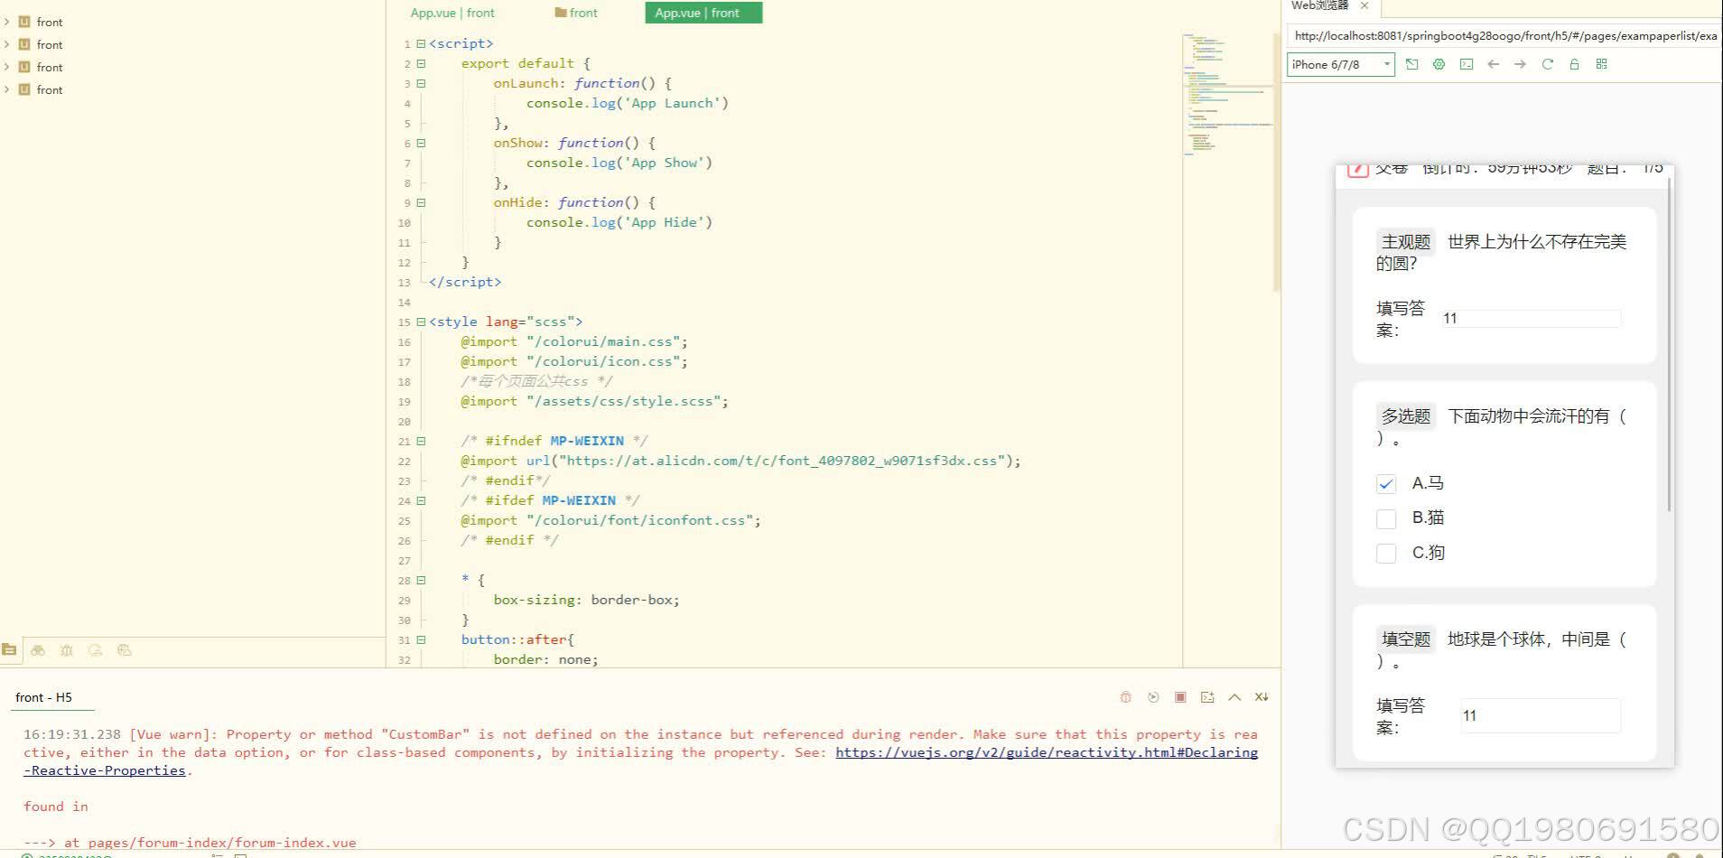Click the code editor vertical scrollbar
Image resolution: width=1723 pixels, height=858 pixels.
pyautogui.click(x=1276, y=163)
